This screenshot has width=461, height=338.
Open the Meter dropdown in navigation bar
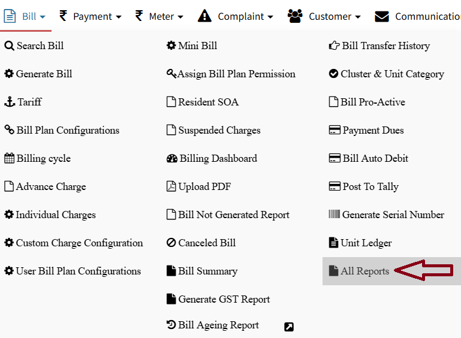pyautogui.click(x=159, y=16)
